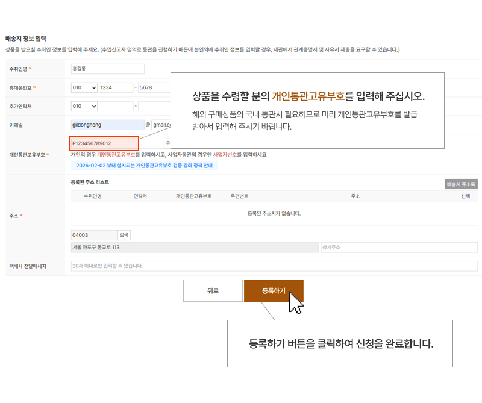Click the phone field showing 5678

coord(154,87)
